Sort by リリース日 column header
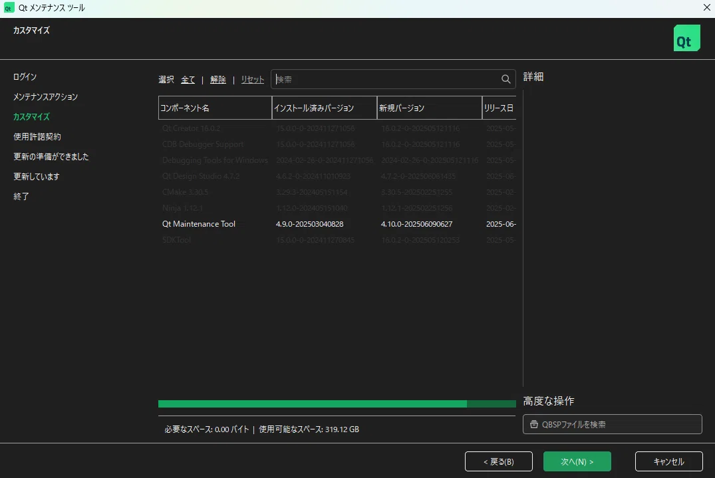715x478 pixels. click(500, 108)
